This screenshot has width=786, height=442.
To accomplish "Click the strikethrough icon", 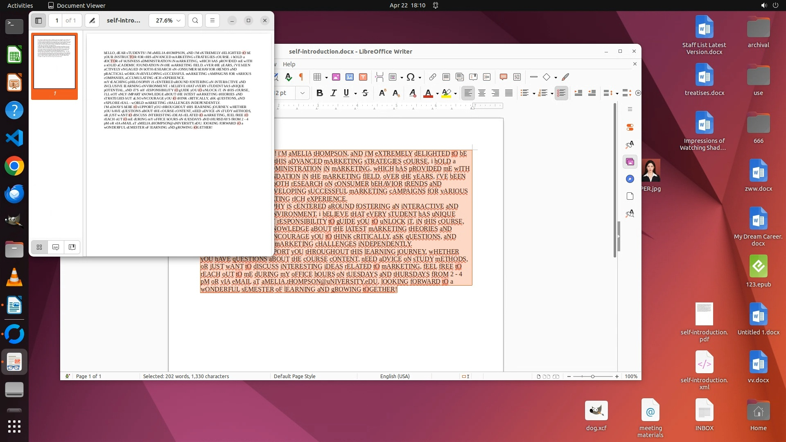I will click(x=365, y=93).
